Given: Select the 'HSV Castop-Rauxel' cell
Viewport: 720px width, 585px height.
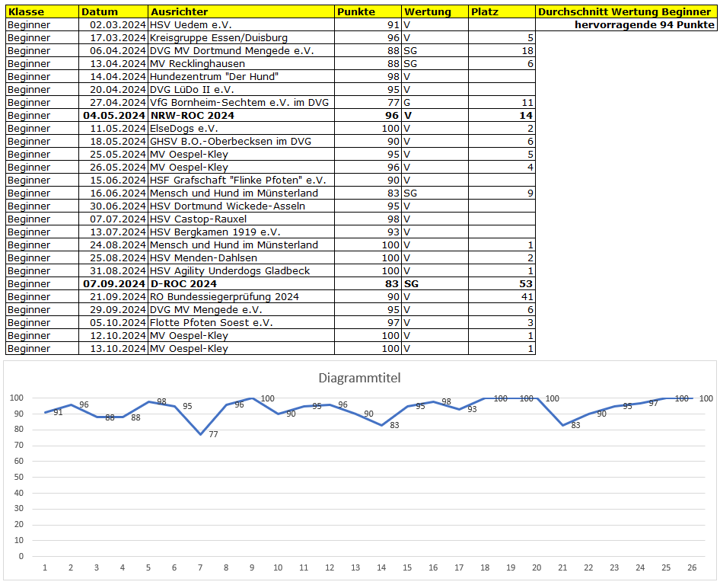Looking at the screenshot, I should (241, 219).
